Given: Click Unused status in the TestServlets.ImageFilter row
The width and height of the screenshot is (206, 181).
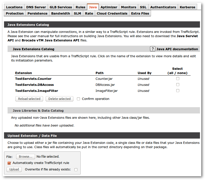Looking at the screenshot, I should coord(143,91).
